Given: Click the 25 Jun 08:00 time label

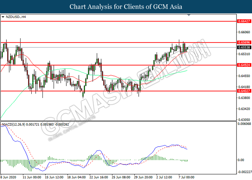Looking at the screenshot, I should pos(121,177).
